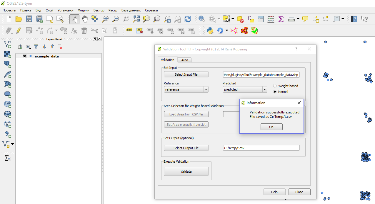This screenshot has width=375, height=204.
Task: Click inside the output file path field
Action: tap(261, 148)
